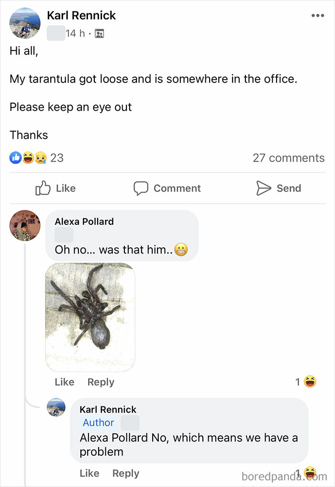Expand the 27 comments thread
This screenshot has width=335, height=487.
289,157
